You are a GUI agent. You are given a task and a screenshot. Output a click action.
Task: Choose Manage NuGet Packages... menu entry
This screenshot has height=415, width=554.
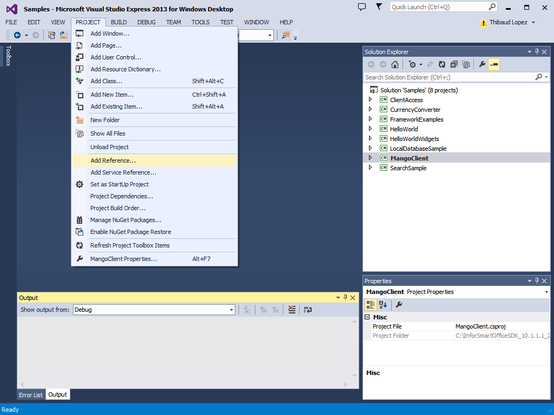126,220
